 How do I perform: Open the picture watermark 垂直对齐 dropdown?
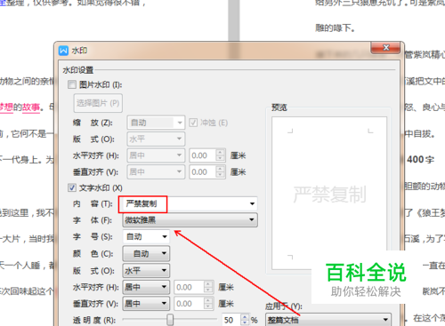tap(156, 171)
